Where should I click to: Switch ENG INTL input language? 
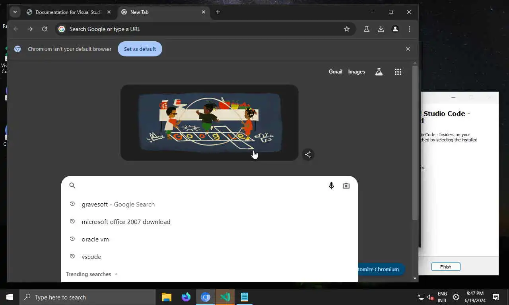[x=442, y=297]
